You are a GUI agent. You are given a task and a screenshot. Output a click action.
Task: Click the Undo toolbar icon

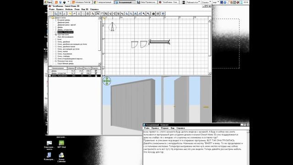(70, 14)
